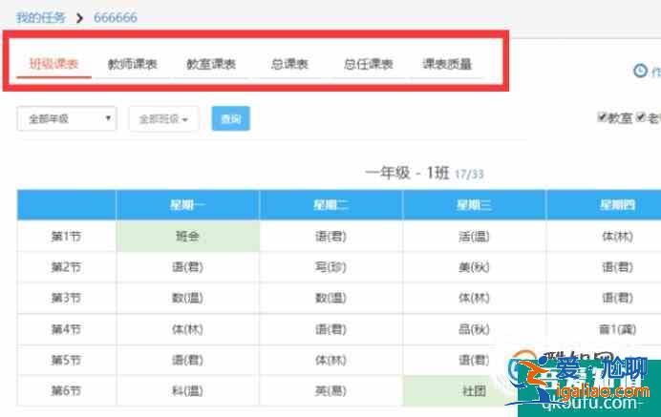Select 语(君) under 星期二 in 第4节 row

point(330,329)
